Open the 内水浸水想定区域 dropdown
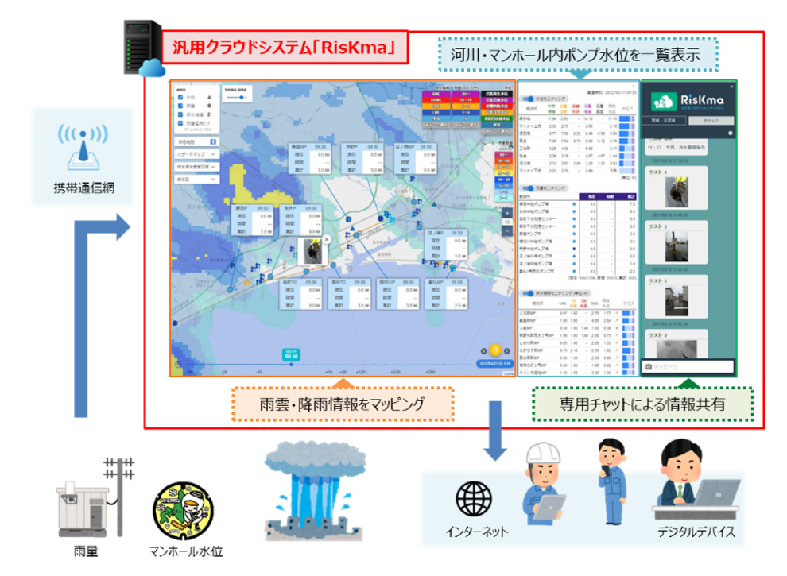 (196, 167)
